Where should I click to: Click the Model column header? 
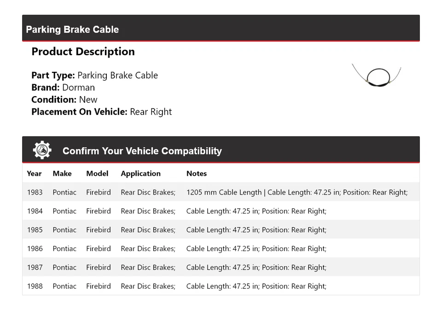(x=97, y=173)
